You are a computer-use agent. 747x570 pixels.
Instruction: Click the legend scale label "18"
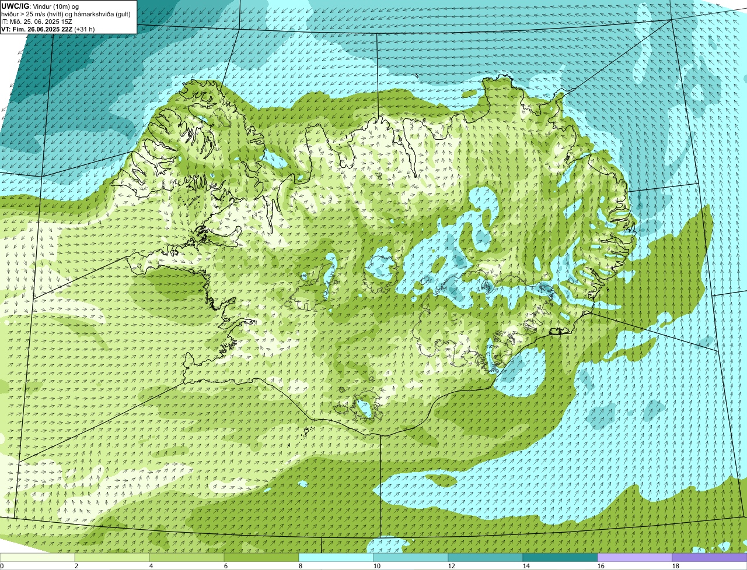[676, 566]
